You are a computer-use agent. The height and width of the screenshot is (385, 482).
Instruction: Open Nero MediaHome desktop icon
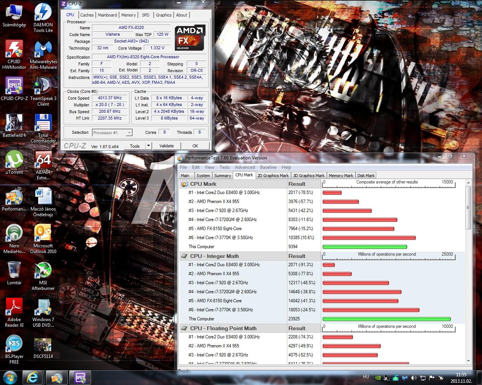click(x=14, y=239)
